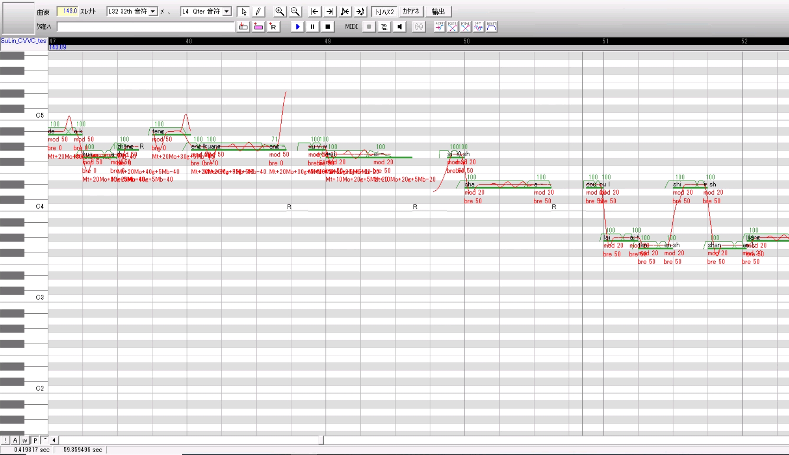Toggle the MIDI loop icon

384,27
